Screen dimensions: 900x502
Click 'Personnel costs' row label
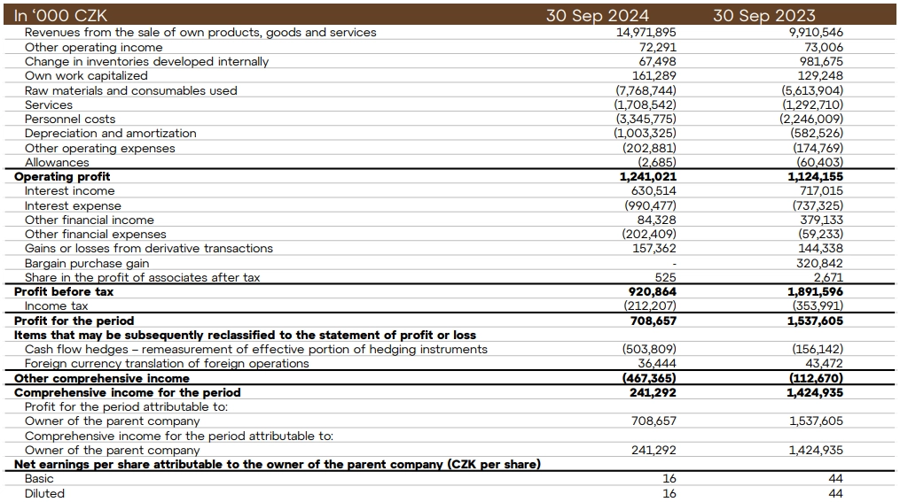70,120
